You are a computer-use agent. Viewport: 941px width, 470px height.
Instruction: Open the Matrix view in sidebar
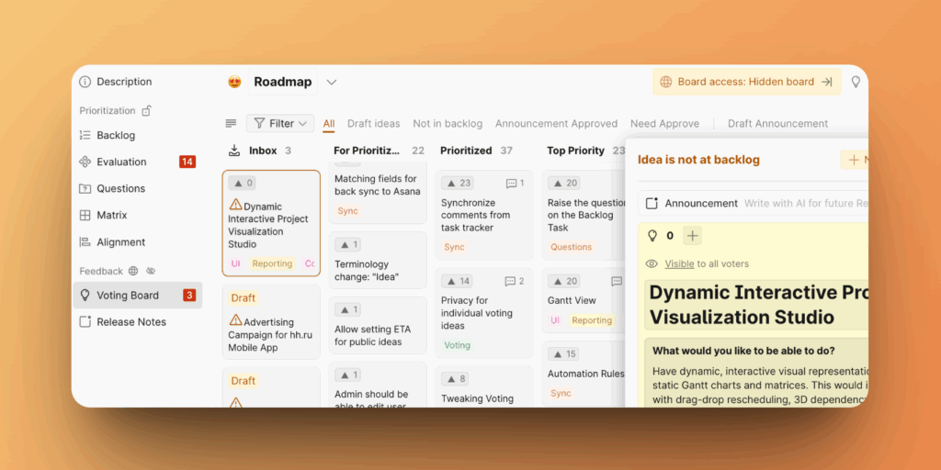click(111, 216)
